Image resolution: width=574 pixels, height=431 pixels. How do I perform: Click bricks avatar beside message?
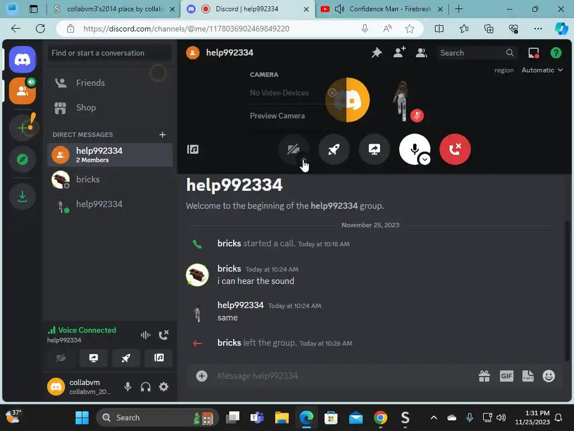(197, 275)
